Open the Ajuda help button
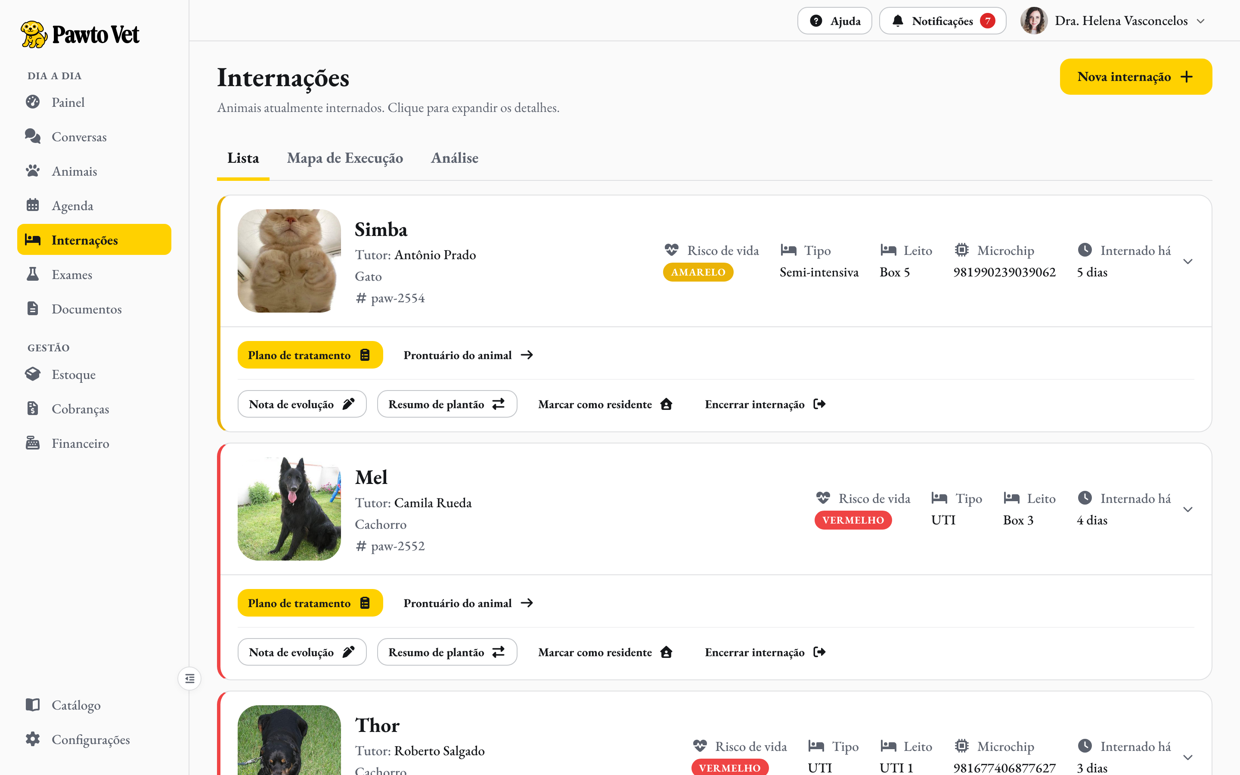 834,21
